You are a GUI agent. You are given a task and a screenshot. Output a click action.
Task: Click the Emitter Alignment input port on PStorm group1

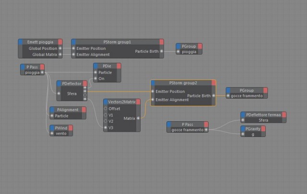pyautogui.click(x=73, y=54)
